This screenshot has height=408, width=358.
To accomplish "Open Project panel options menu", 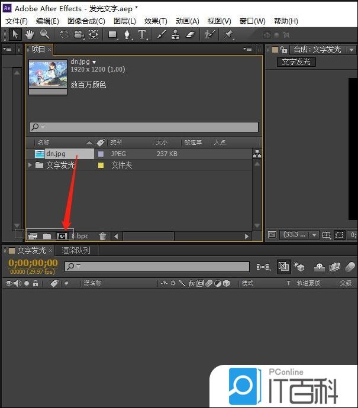I will 247,49.
